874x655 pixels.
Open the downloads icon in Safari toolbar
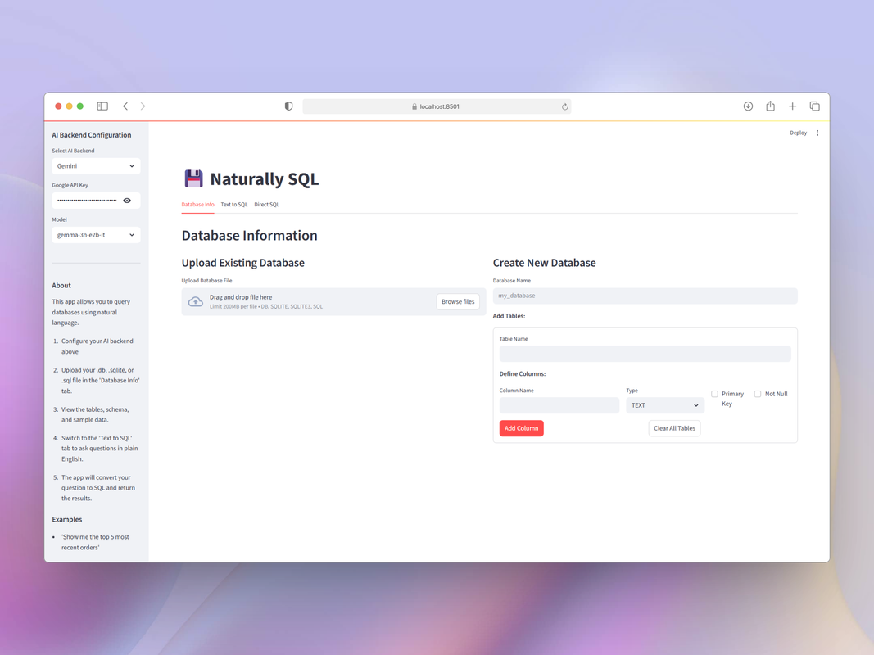[748, 106]
